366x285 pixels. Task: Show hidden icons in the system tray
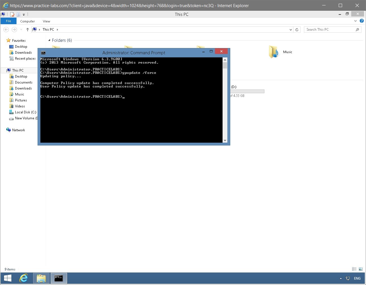(x=341, y=278)
